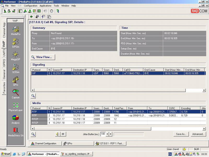The image size is (209, 157).
Task: Click the first green triangle toolbar icon
Action: pyautogui.click(x=25, y=11)
